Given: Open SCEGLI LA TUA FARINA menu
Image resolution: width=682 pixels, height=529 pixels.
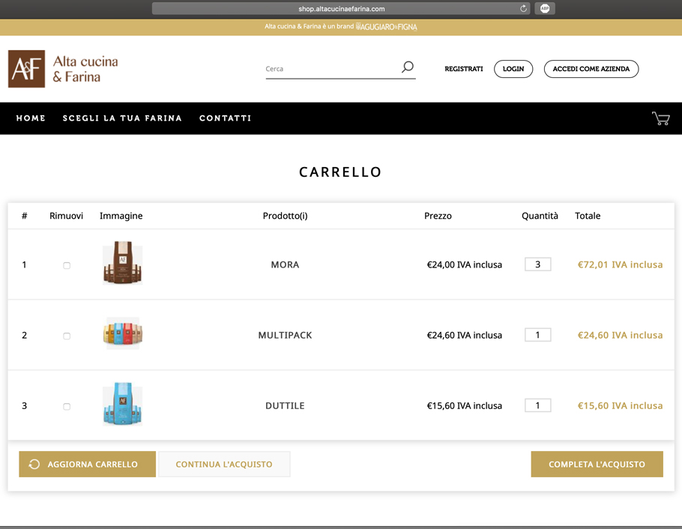Looking at the screenshot, I should click(122, 118).
